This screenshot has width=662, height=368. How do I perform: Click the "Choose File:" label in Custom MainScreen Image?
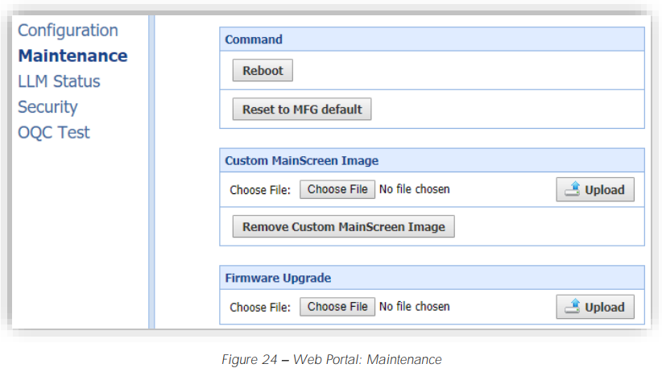pos(261,190)
